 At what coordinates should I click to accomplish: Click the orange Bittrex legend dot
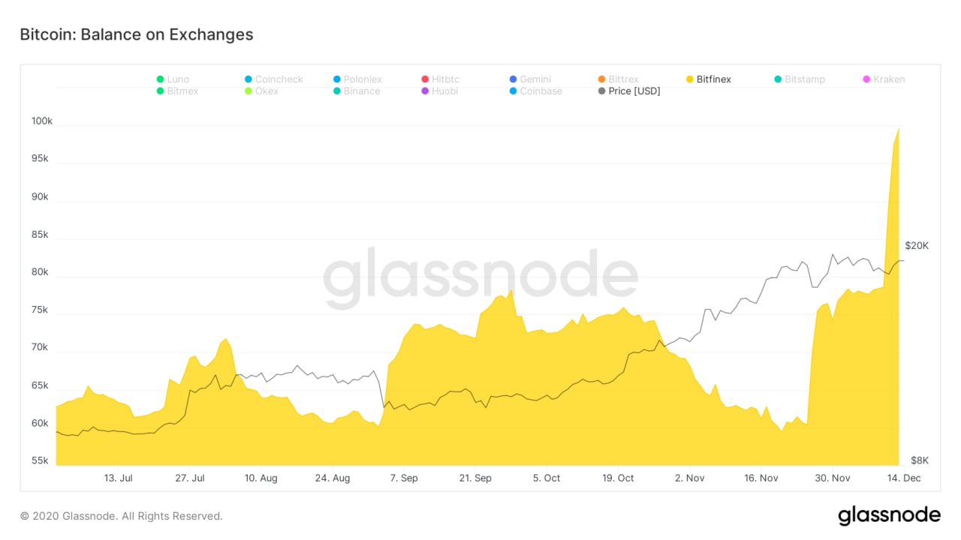pos(601,79)
